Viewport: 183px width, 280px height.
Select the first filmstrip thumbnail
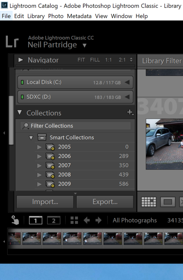point(14,239)
